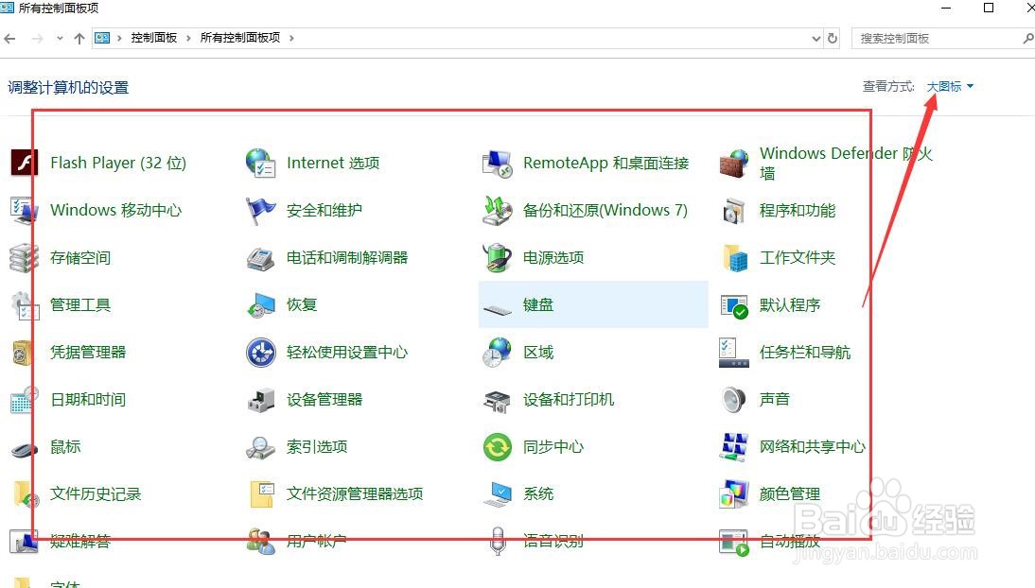Click the Windows Defender 防火墙 brick wall icon
Viewport: 1035px width, 588px height.
[x=734, y=163]
